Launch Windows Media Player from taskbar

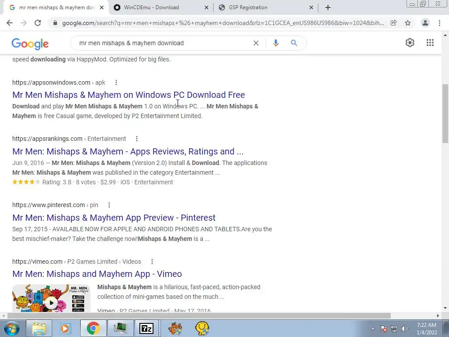[66, 328]
